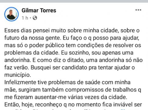Click the globe public audience icon
This screenshot has width=148, height=110.
(35, 18)
